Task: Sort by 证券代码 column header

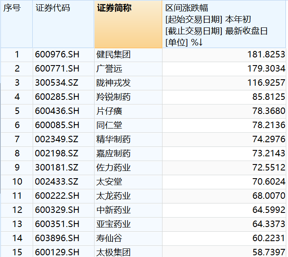Action: pyautogui.click(x=63, y=24)
